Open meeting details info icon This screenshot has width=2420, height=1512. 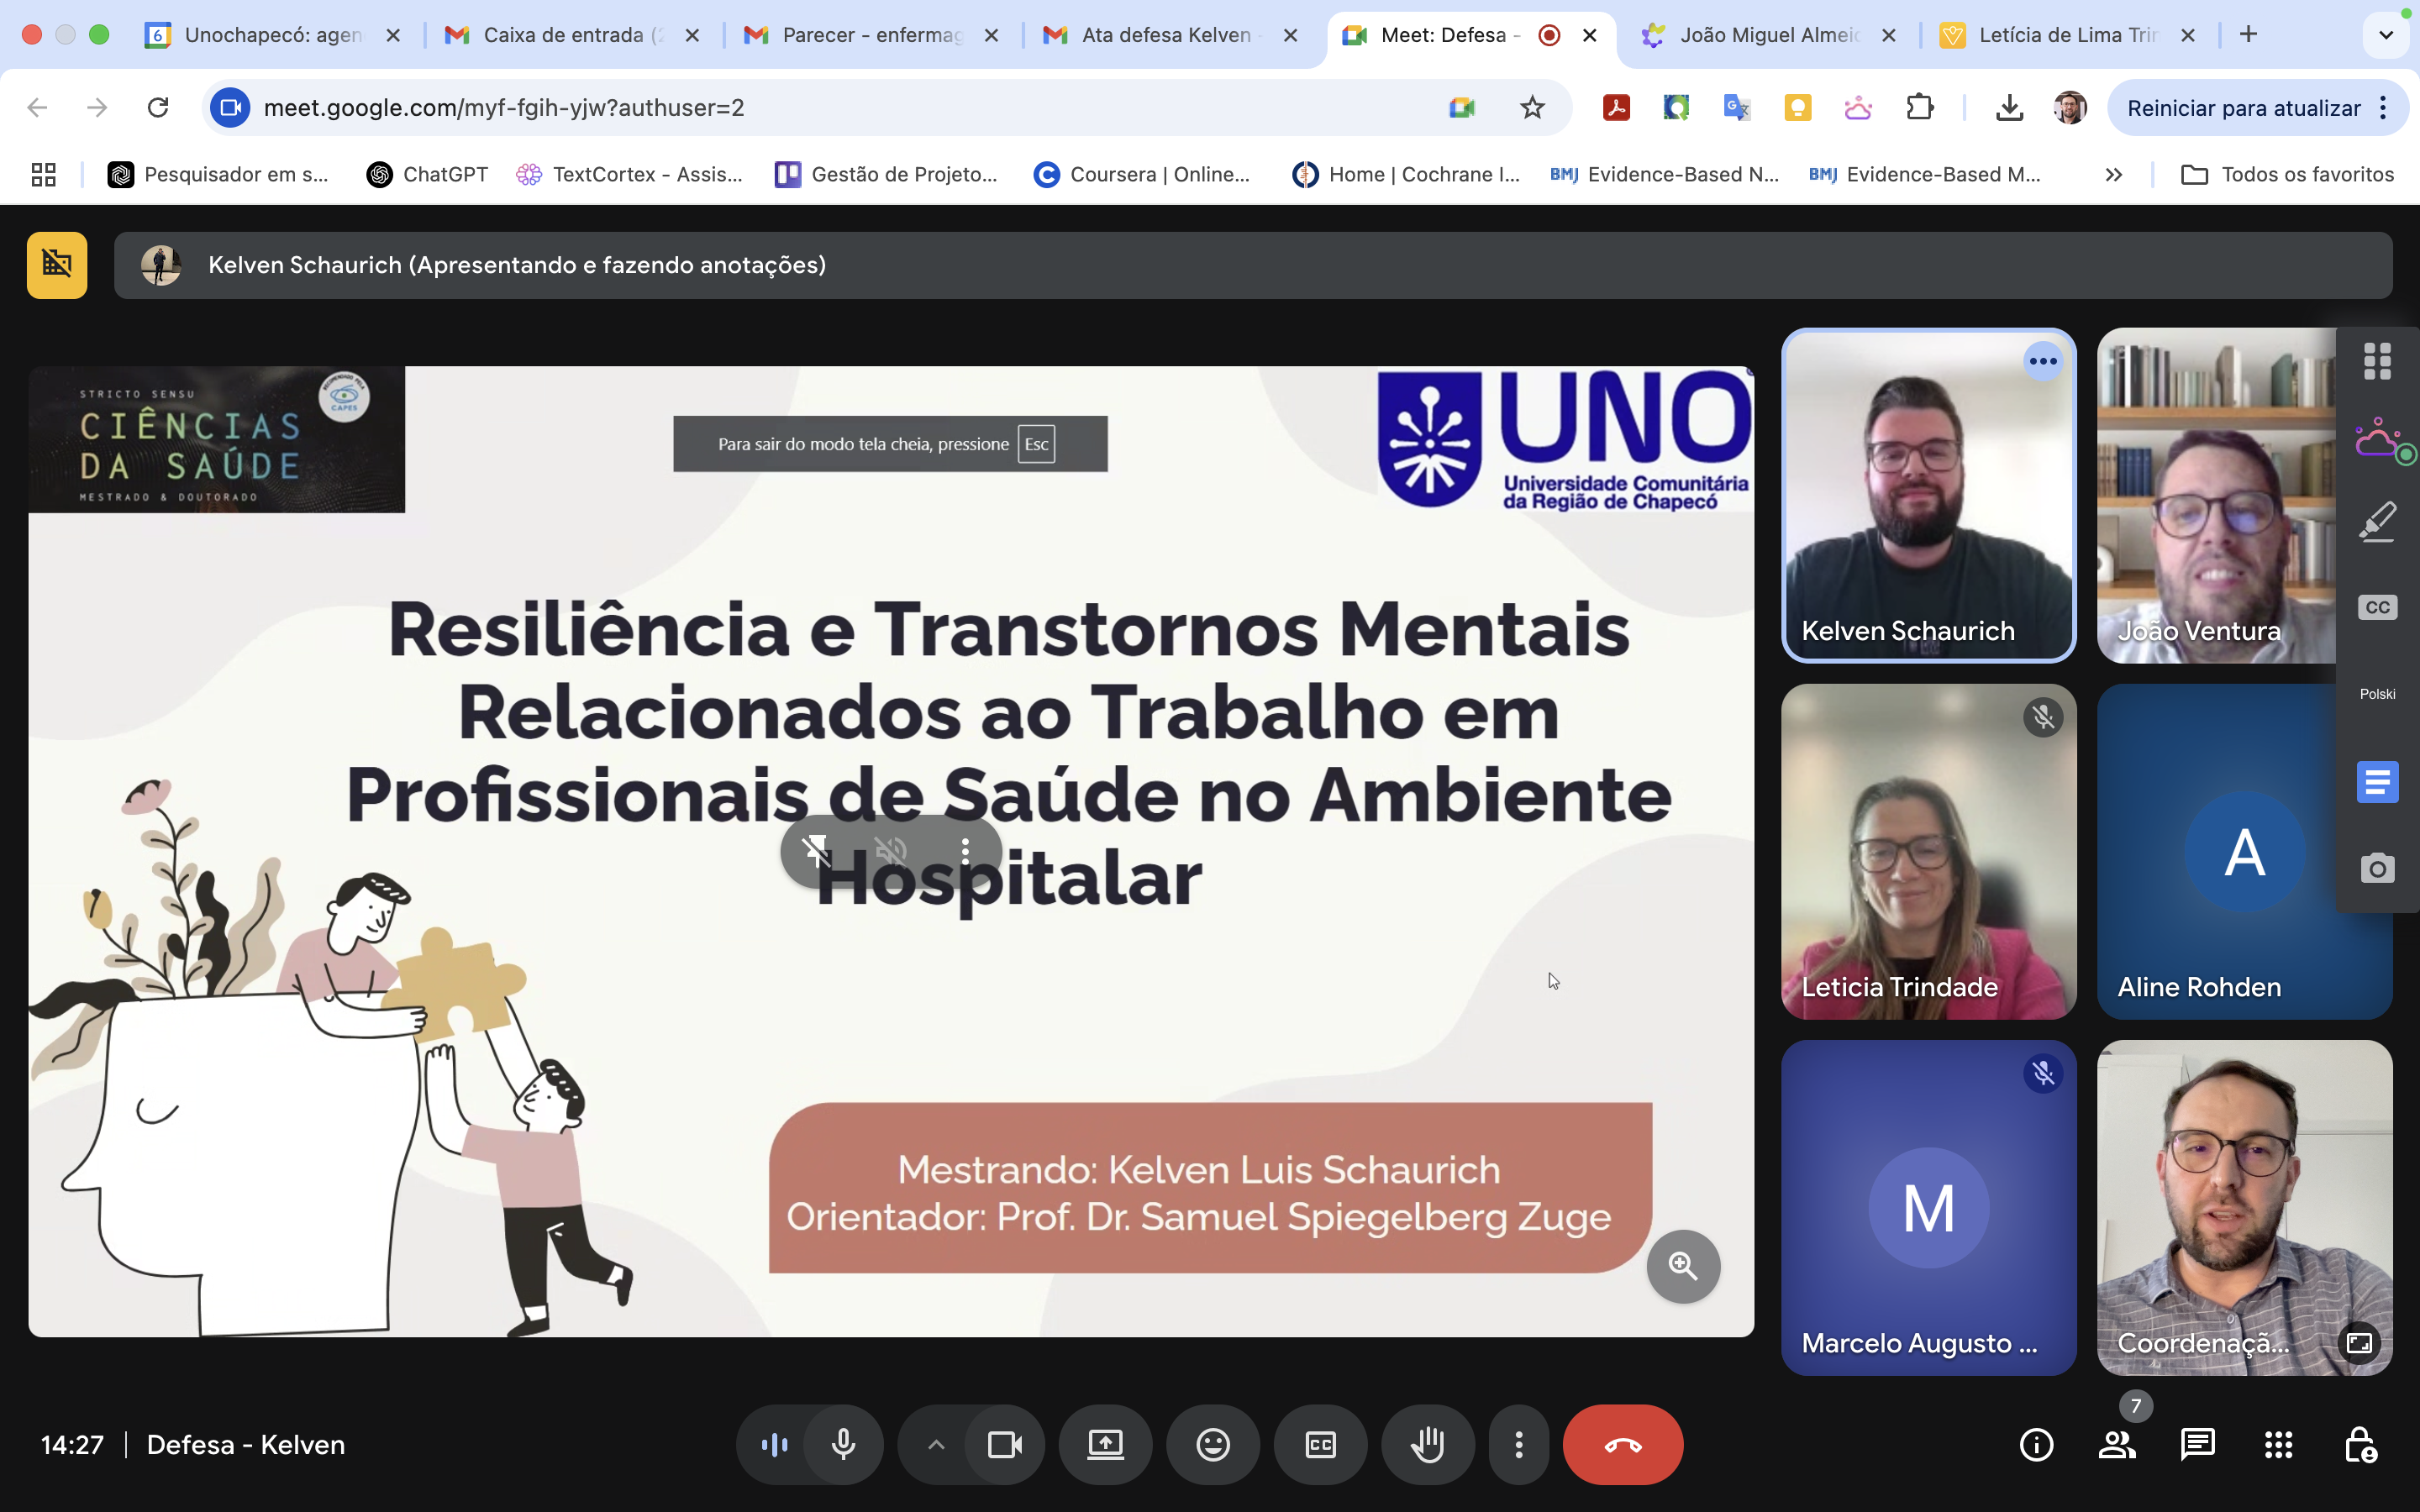[2036, 1444]
